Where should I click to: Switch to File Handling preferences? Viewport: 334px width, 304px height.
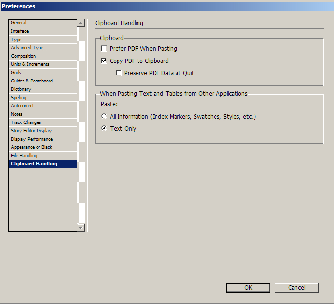tap(43, 156)
